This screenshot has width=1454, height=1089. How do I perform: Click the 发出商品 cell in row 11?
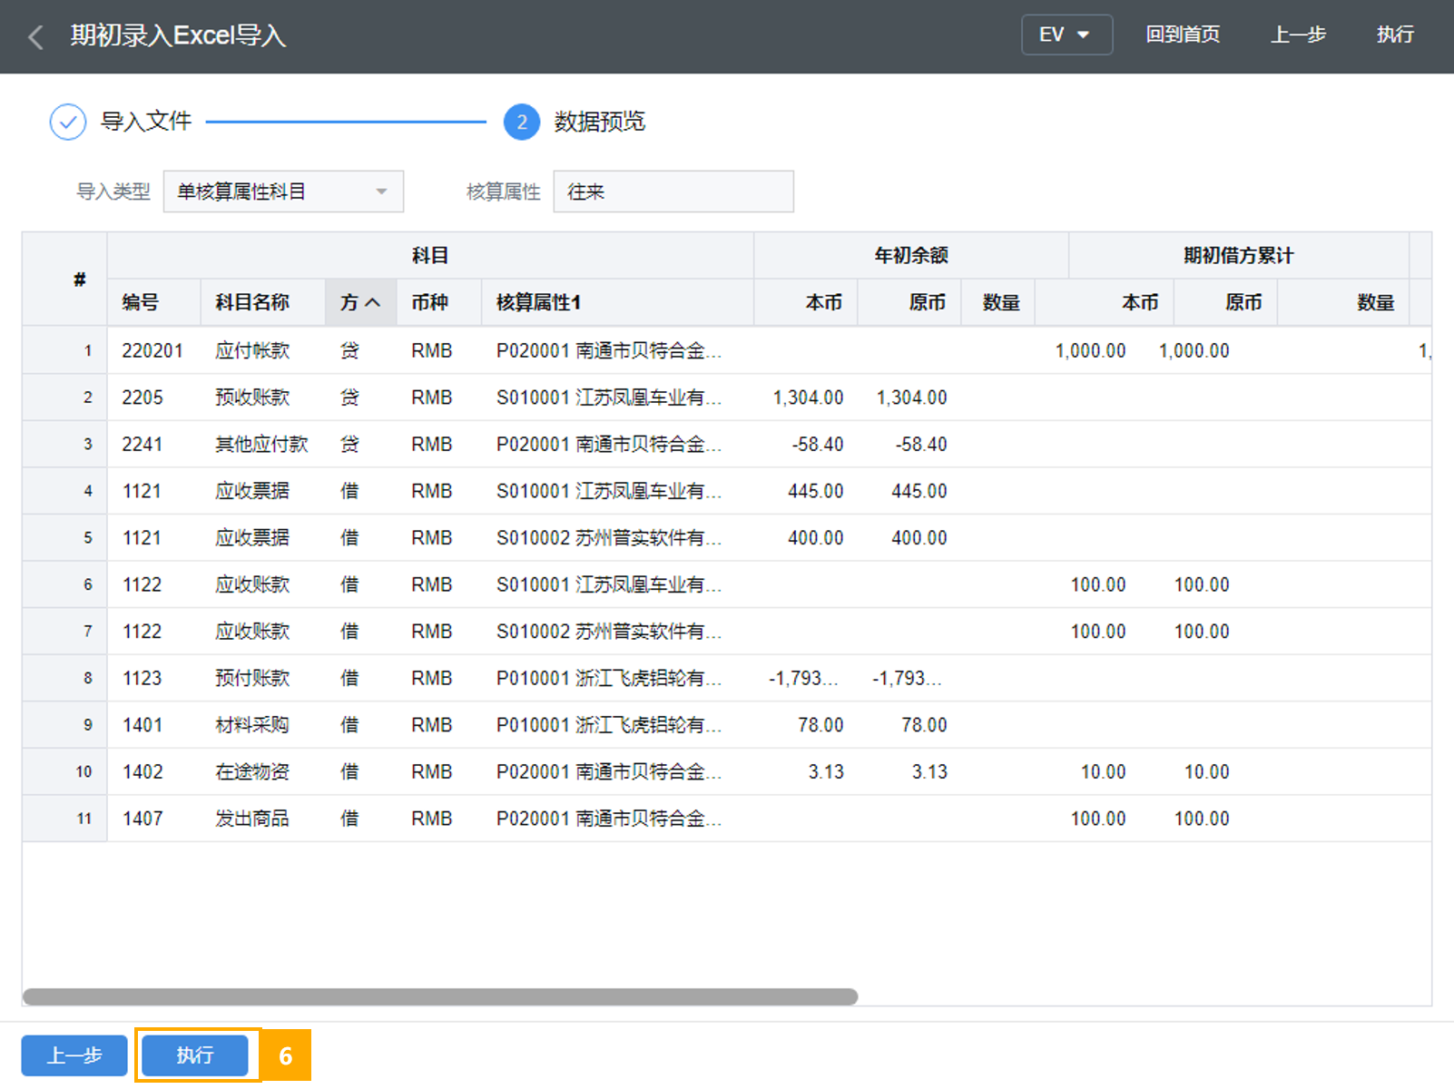(252, 819)
